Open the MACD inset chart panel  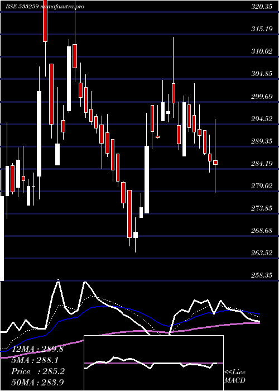click(x=153, y=363)
